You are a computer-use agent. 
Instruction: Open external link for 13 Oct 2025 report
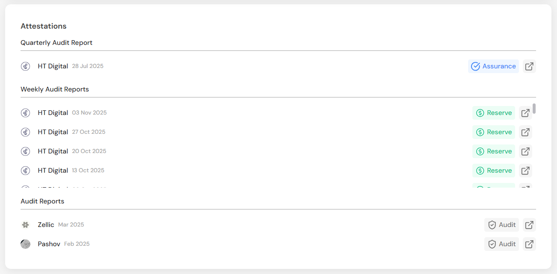point(525,171)
